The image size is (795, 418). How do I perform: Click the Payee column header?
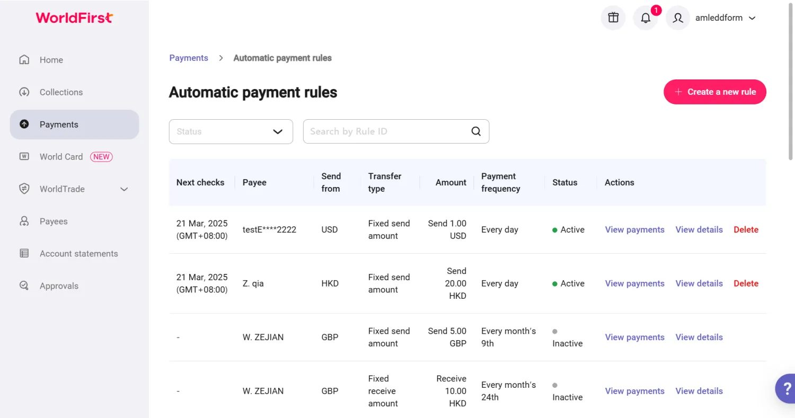point(254,182)
